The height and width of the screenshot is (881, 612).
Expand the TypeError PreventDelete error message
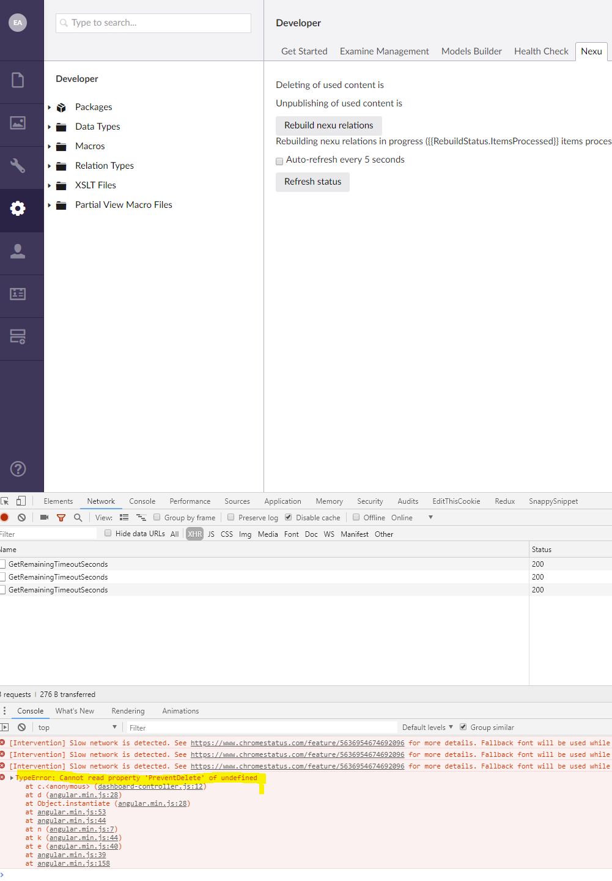12,778
